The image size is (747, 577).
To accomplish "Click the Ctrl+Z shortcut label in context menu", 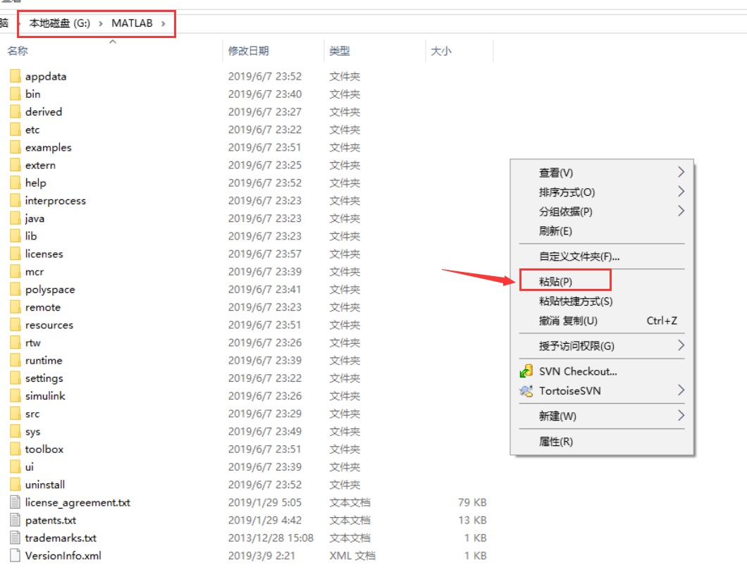I will 662,321.
